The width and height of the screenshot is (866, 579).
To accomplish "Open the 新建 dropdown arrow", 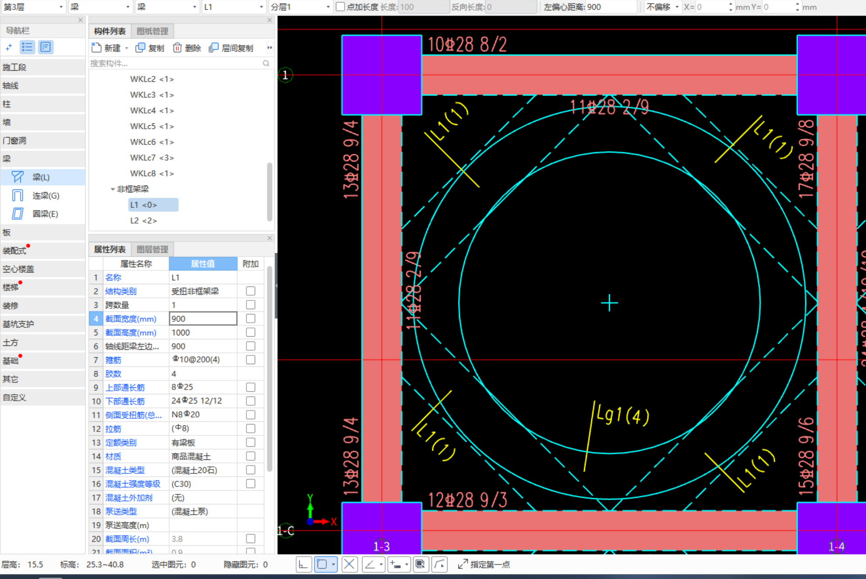I will pyautogui.click(x=127, y=48).
